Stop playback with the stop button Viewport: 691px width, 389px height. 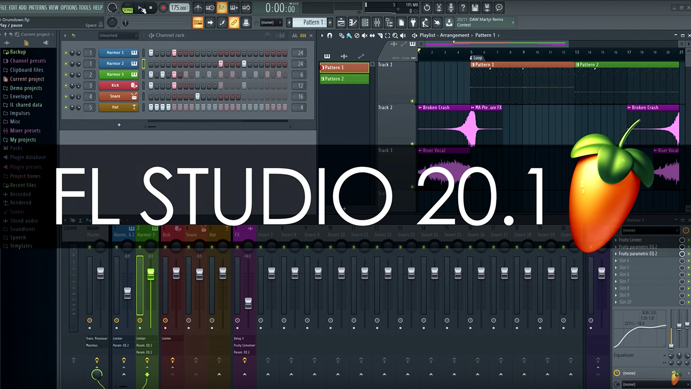151,8
